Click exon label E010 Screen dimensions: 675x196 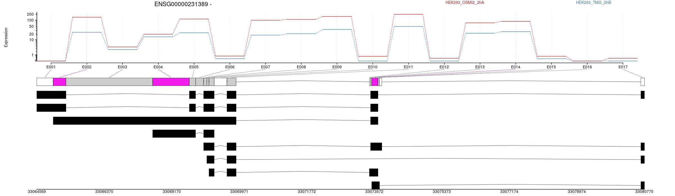pos(373,67)
